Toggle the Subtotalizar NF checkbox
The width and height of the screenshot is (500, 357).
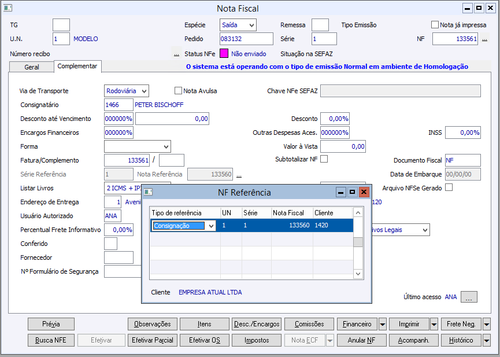324,159
